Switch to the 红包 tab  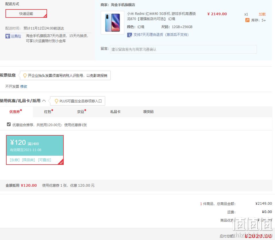[x=48, y=112]
